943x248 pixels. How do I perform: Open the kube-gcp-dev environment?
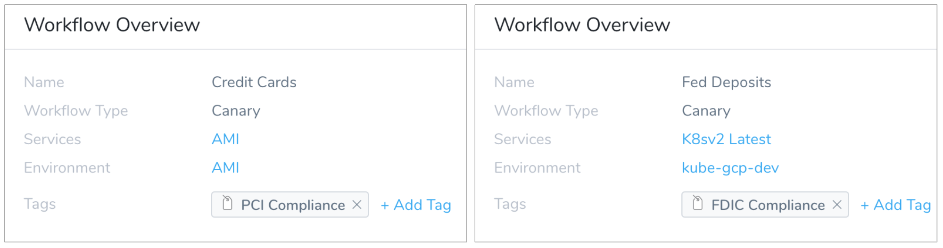coord(730,168)
